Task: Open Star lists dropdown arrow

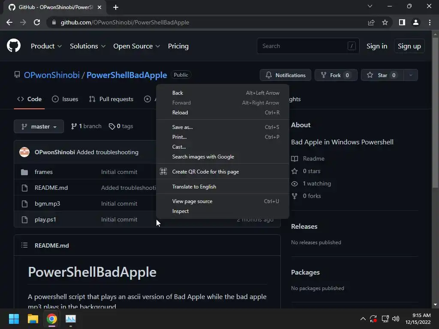Action: (x=411, y=75)
